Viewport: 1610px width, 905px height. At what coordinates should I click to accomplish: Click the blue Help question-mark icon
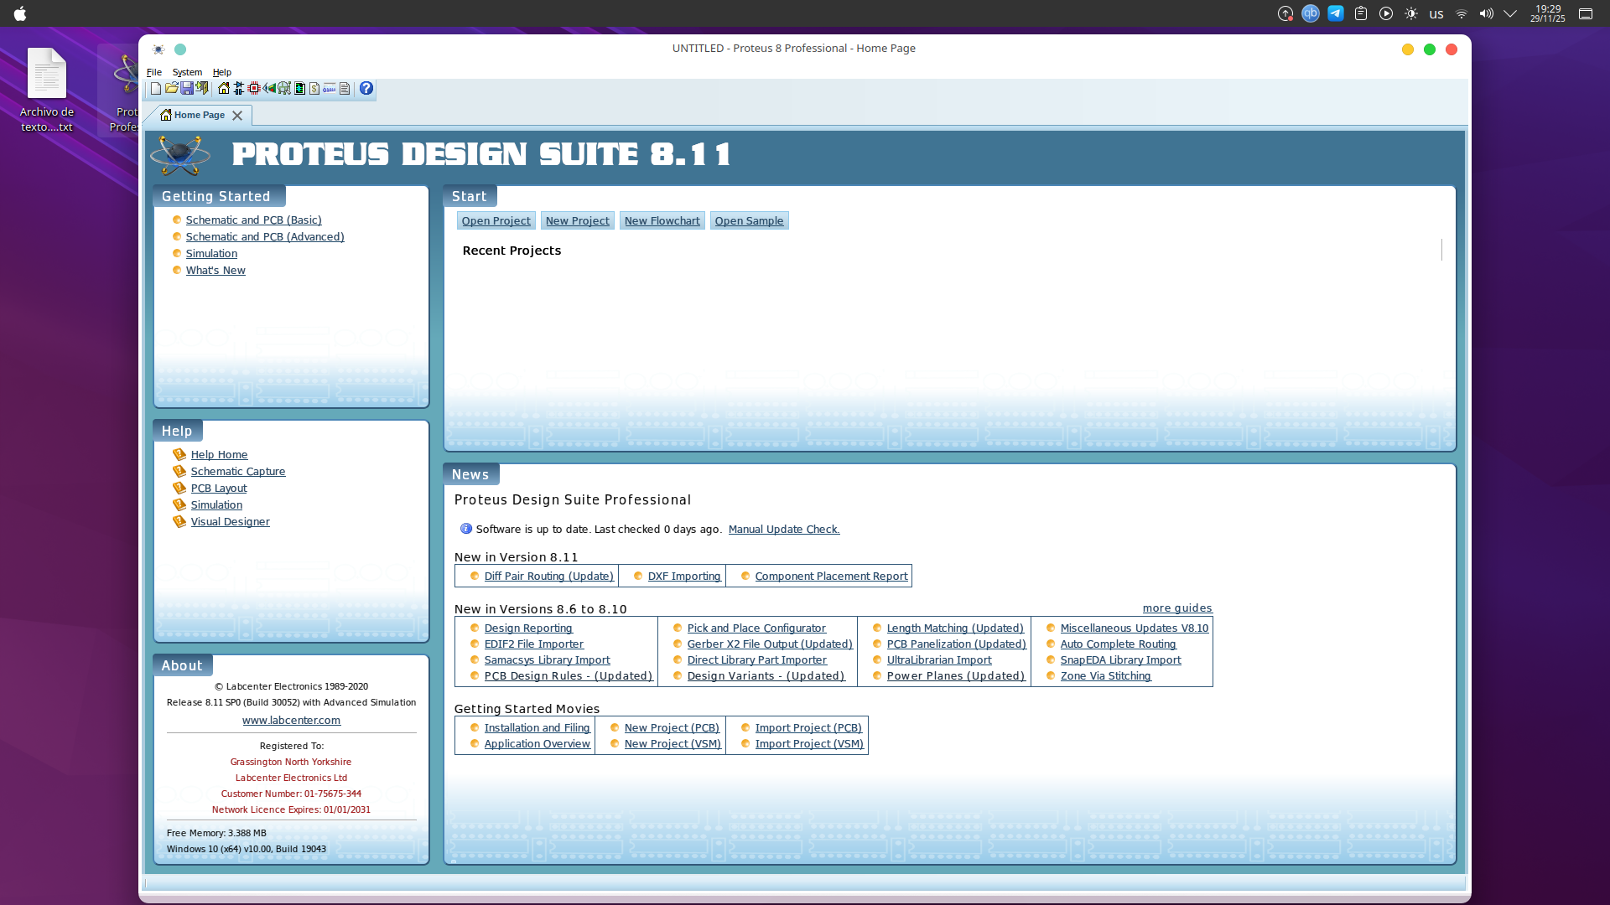pyautogui.click(x=366, y=89)
